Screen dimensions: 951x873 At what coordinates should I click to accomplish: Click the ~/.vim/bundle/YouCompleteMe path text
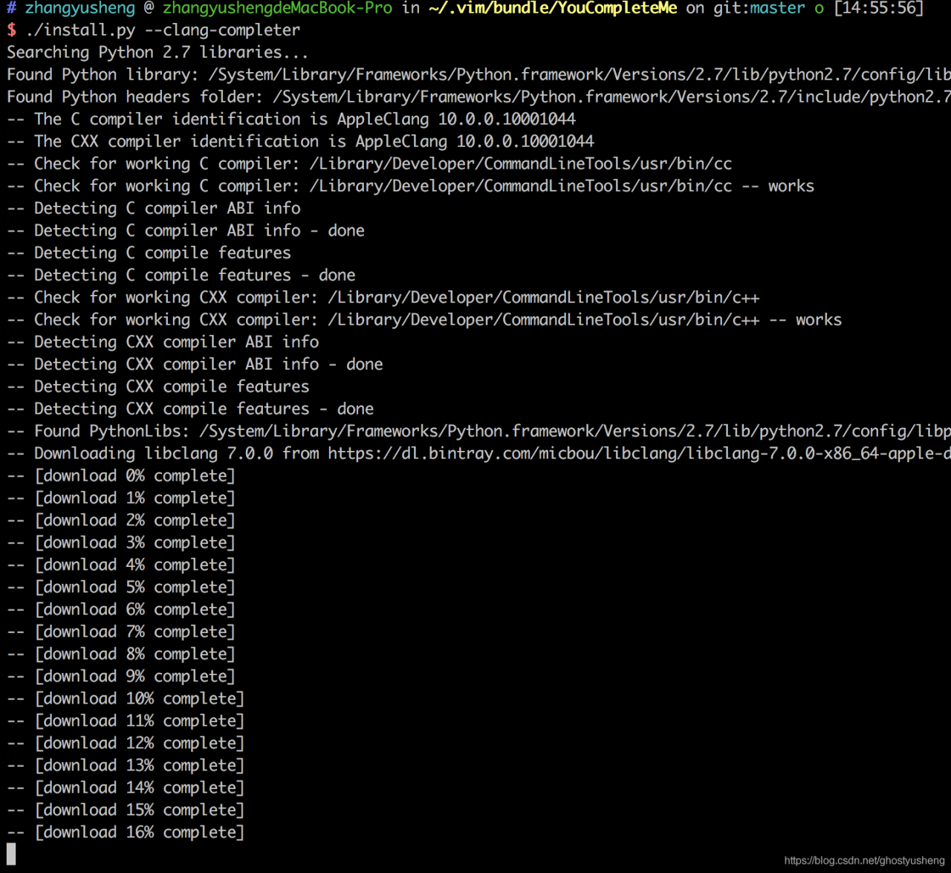[553, 8]
